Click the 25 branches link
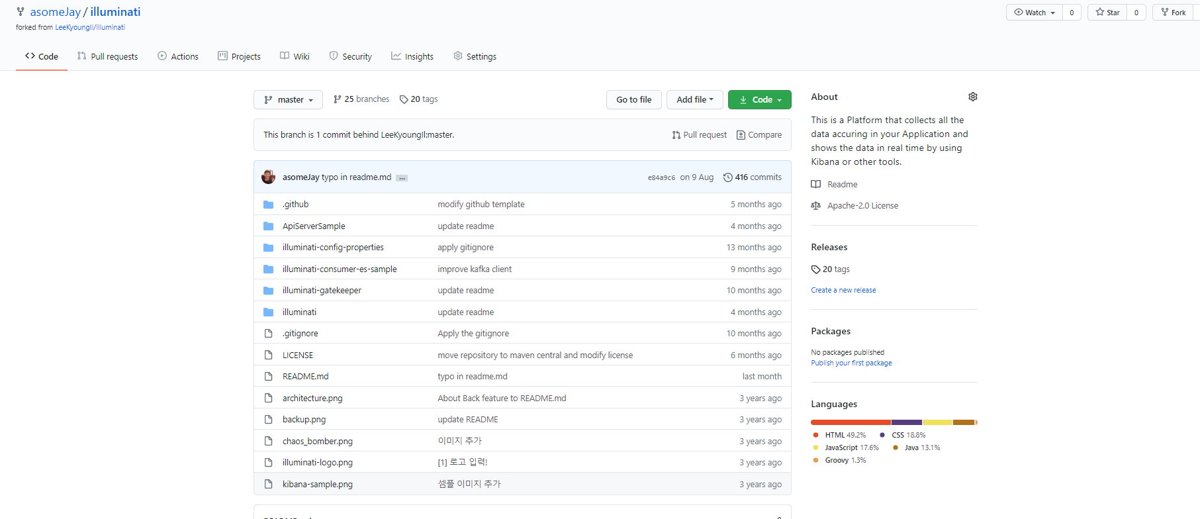This screenshot has height=519, width=1200. pos(361,99)
